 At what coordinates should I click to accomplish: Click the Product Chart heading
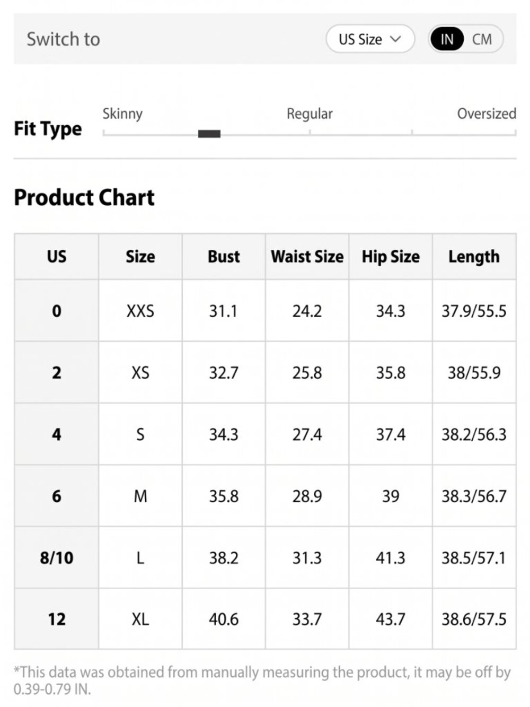pyautogui.click(x=84, y=198)
